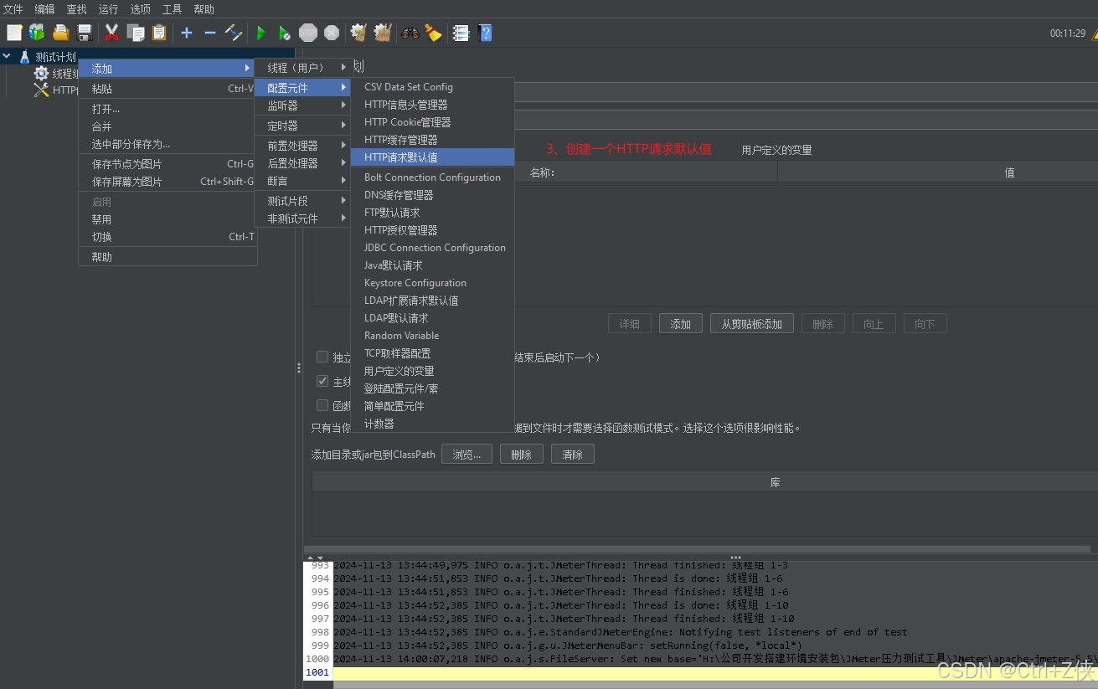Collapse the 测试计划 tree node arrow

[x=8, y=57]
